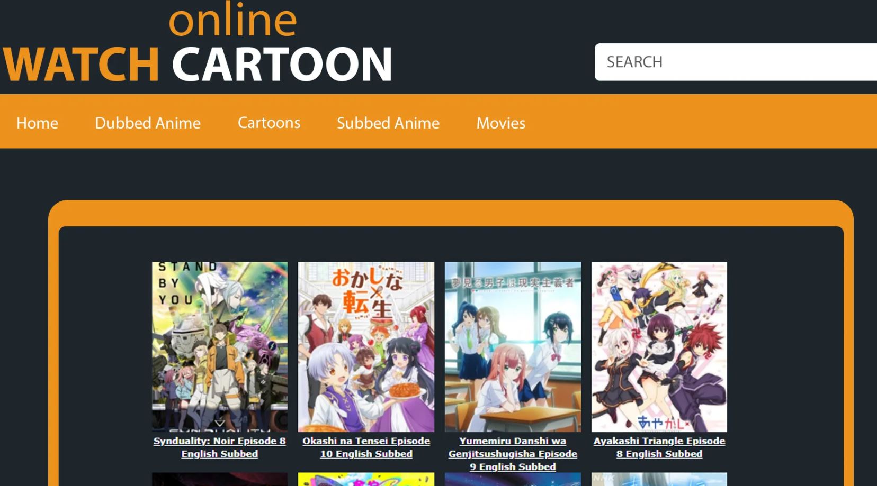The image size is (877, 486).
Task: Follow 'Yumemiru Danshi wa Genjitsushugisha Episode 9' link
Action: click(513, 454)
